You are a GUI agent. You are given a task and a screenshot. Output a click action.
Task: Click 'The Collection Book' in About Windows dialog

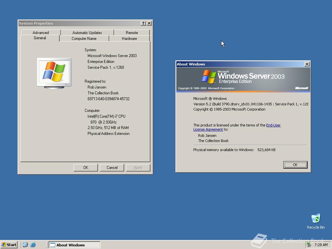coord(213,141)
